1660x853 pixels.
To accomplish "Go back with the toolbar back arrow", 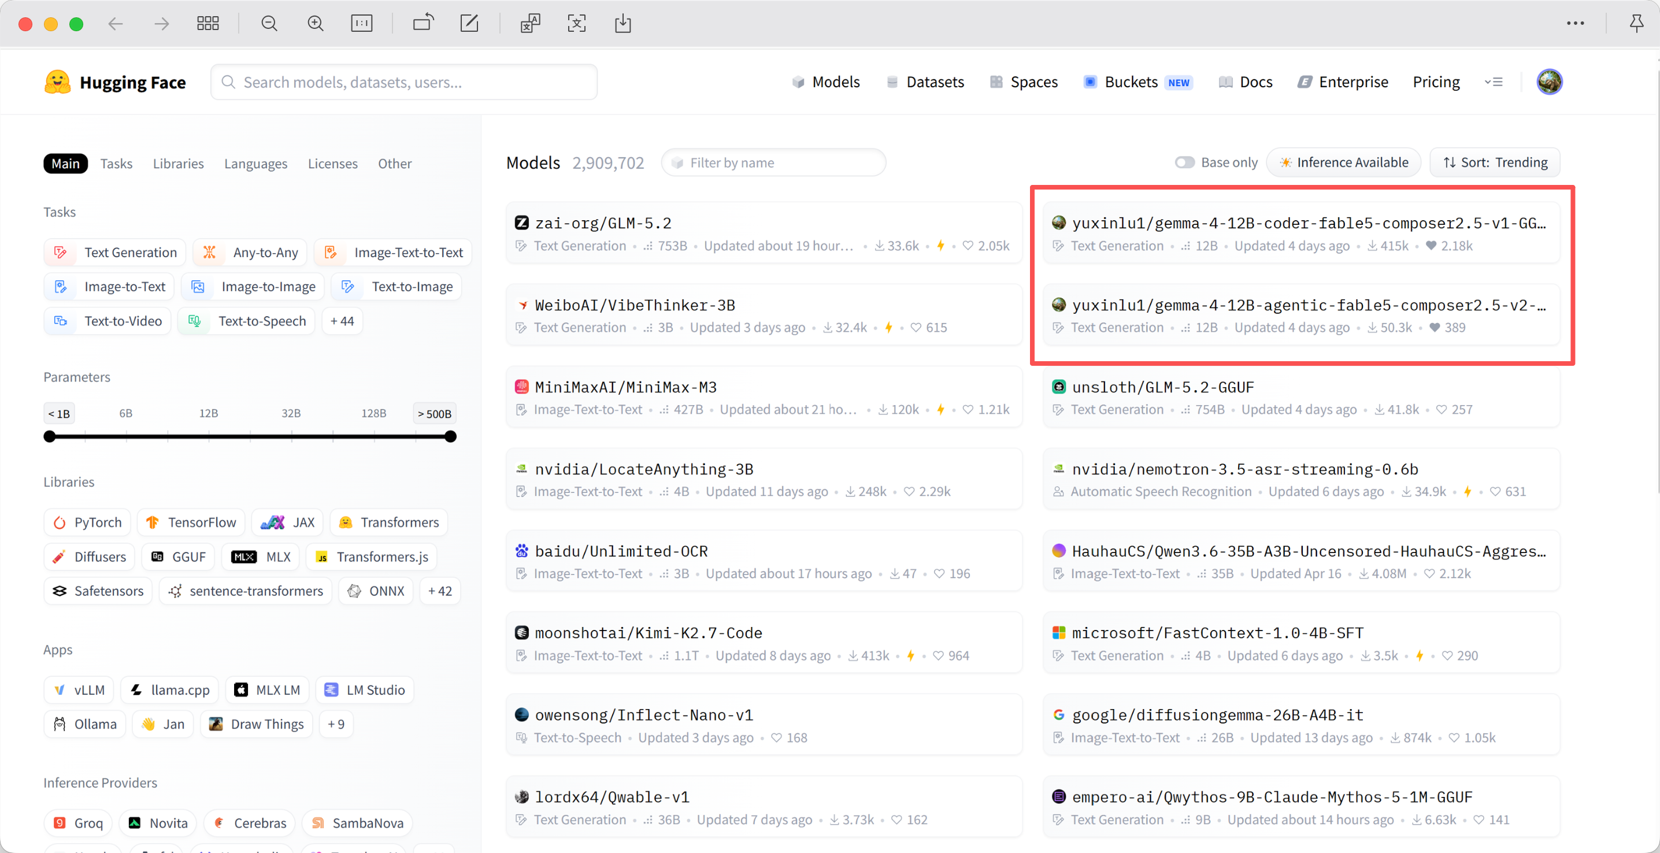I will click(x=116, y=24).
